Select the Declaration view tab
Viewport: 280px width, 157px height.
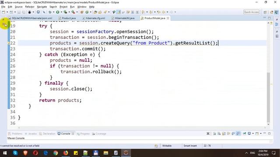pos(47,134)
